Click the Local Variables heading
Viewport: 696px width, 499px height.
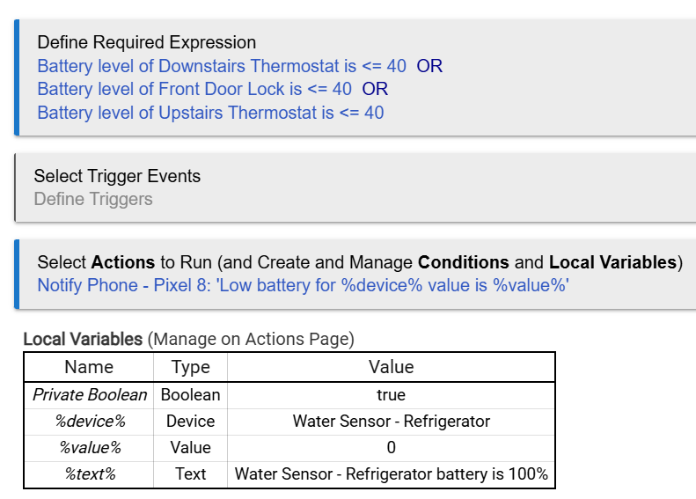(83, 339)
